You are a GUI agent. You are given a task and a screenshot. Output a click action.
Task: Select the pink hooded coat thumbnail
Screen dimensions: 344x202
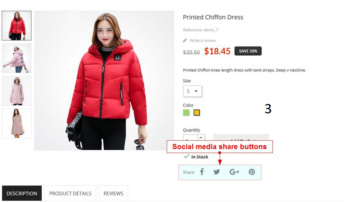pyautogui.click(x=17, y=91)
